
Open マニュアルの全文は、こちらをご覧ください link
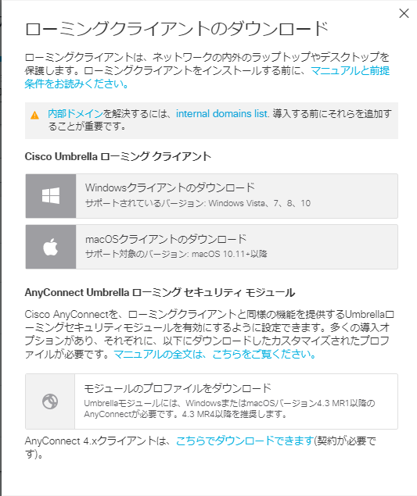tap(215, 354)
